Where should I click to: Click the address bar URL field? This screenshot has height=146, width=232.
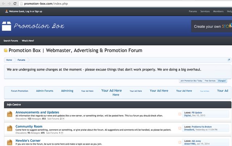(x=126, y=4)
